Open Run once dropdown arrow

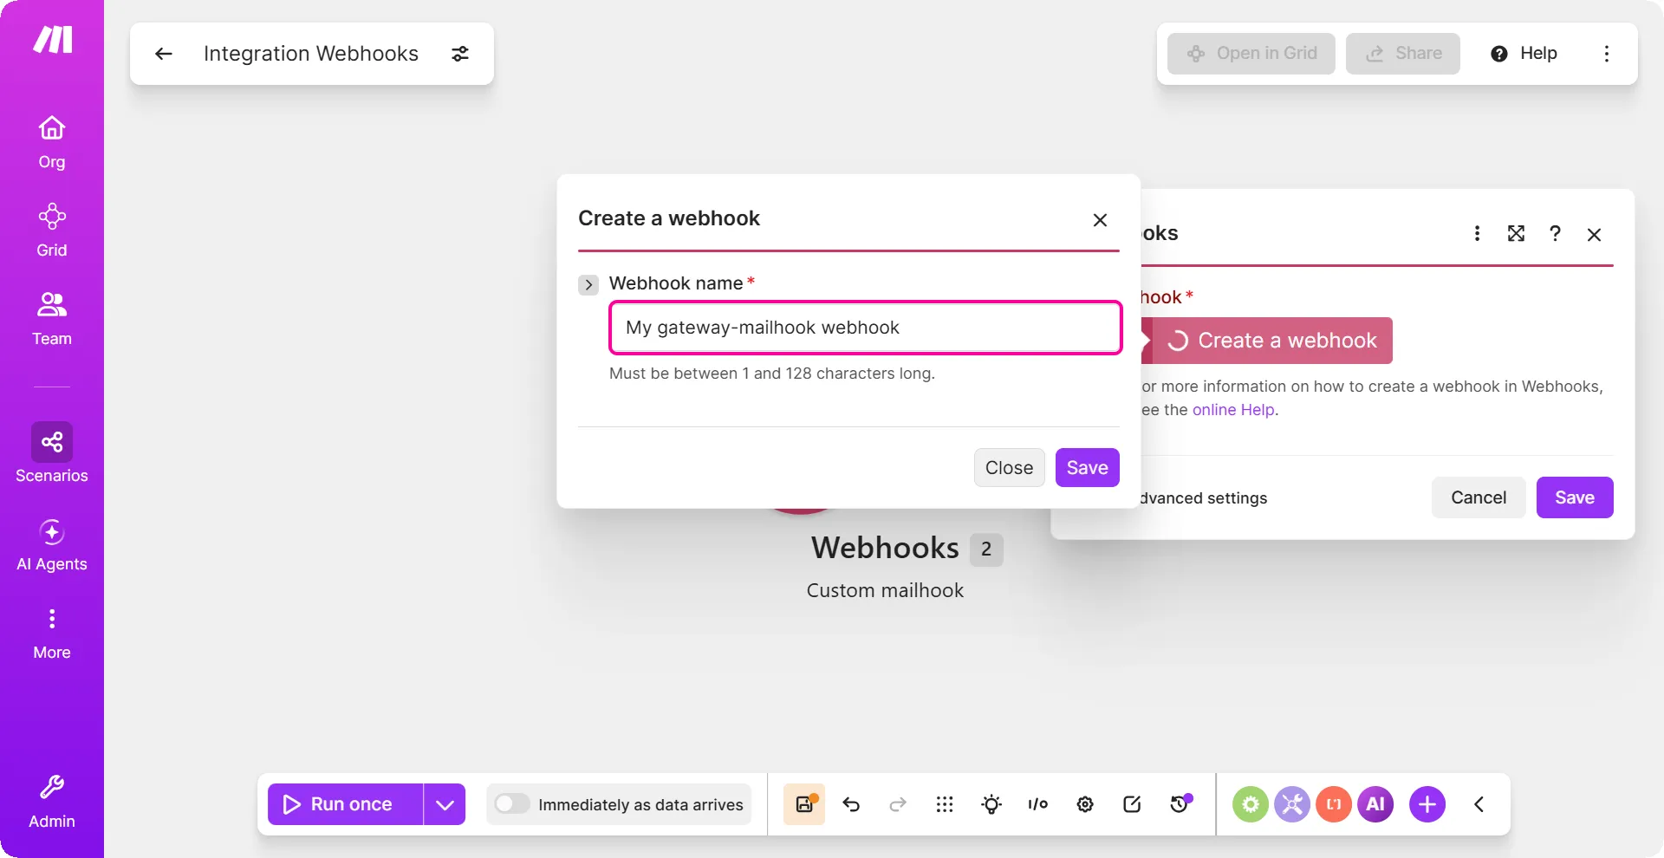pos(445,804)
